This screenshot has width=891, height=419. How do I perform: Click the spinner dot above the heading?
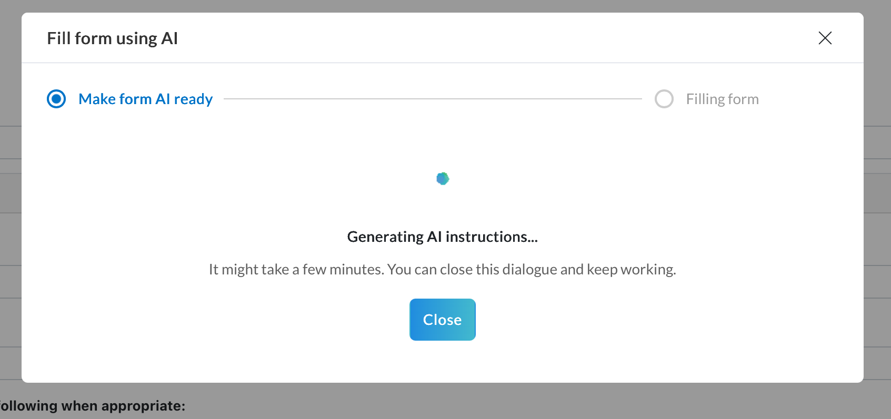click(x=442, y=179)
